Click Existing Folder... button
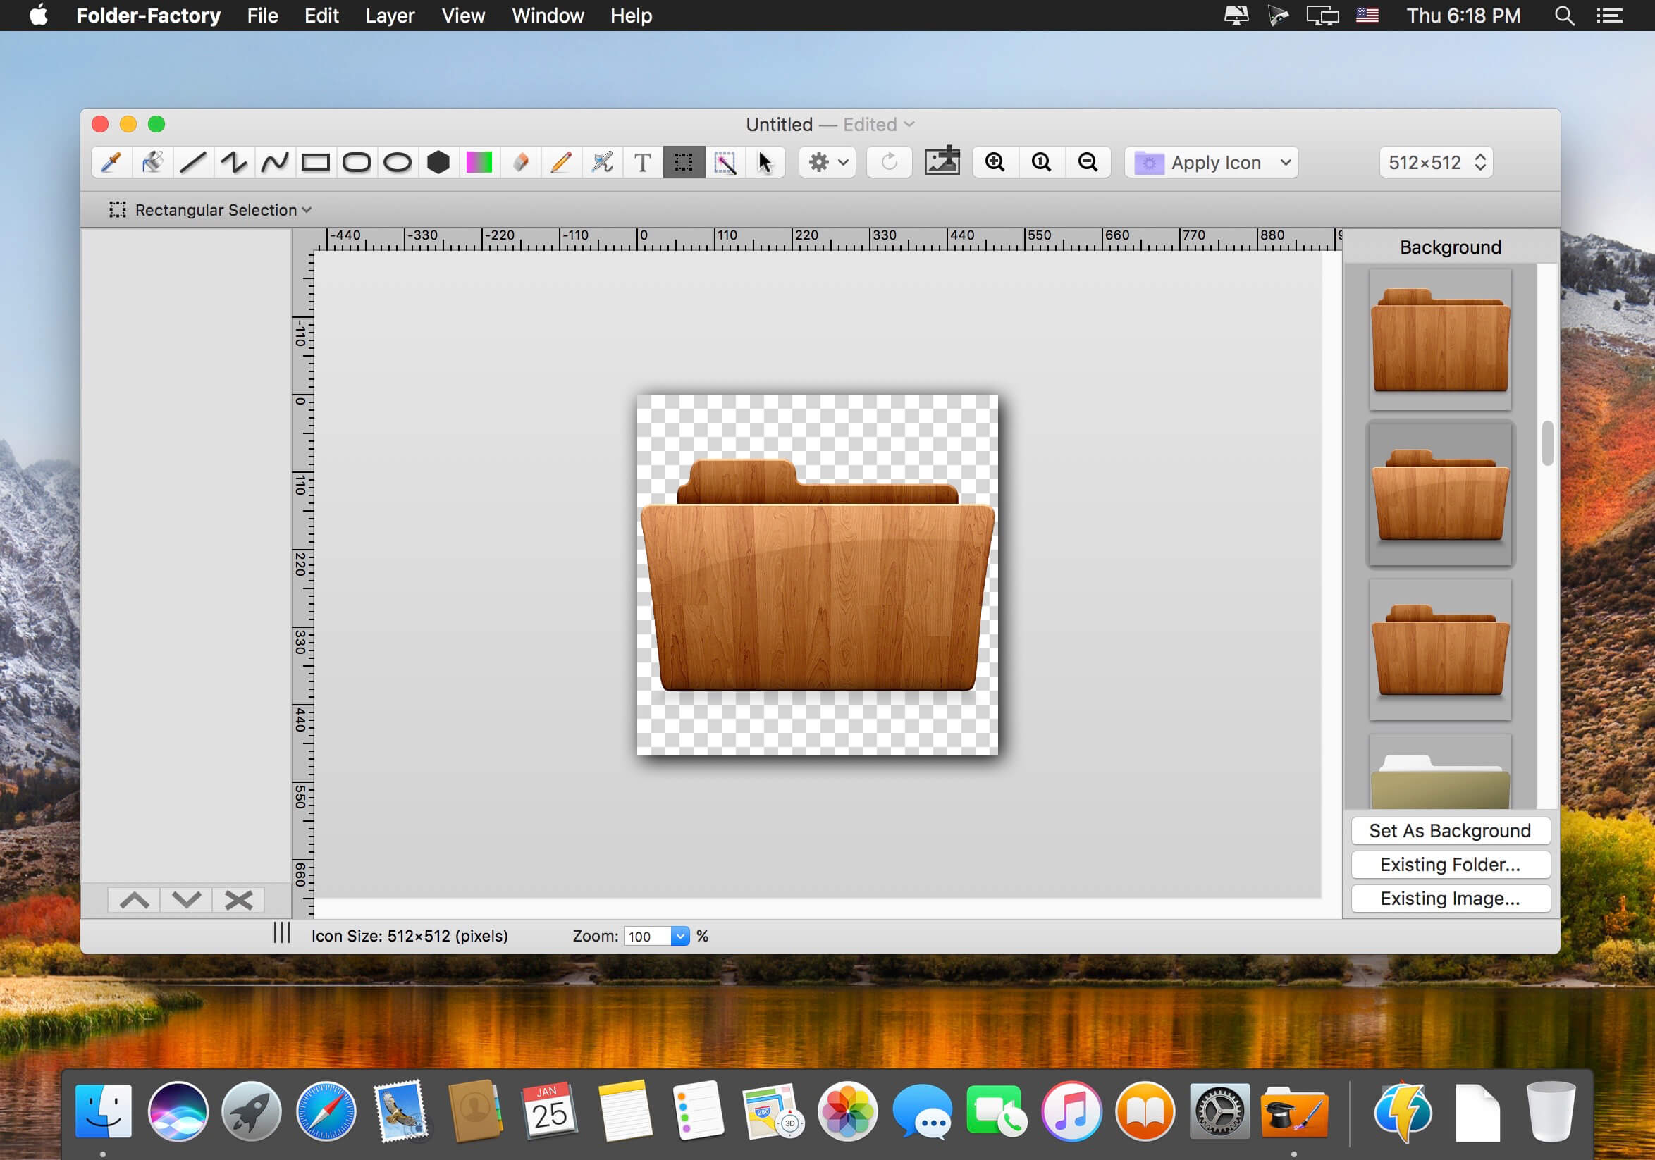The image size is (1655, 1160). click(1451, 865)
